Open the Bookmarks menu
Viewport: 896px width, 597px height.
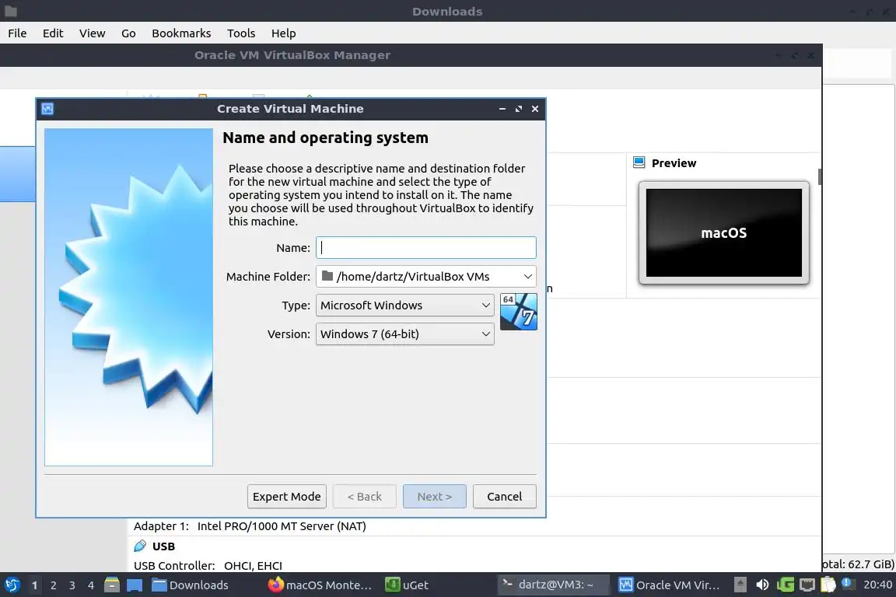click(x=181, y=33)
